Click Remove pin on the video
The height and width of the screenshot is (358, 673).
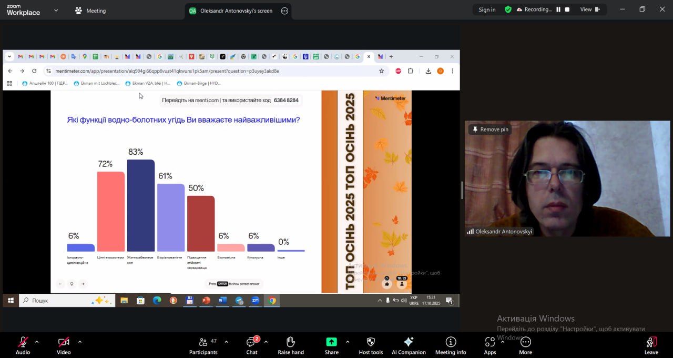pos(490,130)
